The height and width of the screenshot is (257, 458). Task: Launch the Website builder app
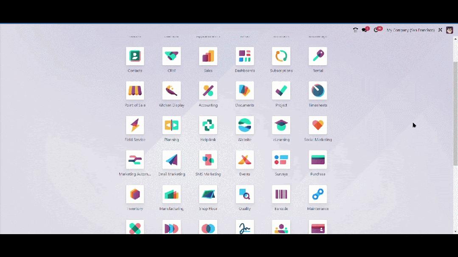(244, 125)
